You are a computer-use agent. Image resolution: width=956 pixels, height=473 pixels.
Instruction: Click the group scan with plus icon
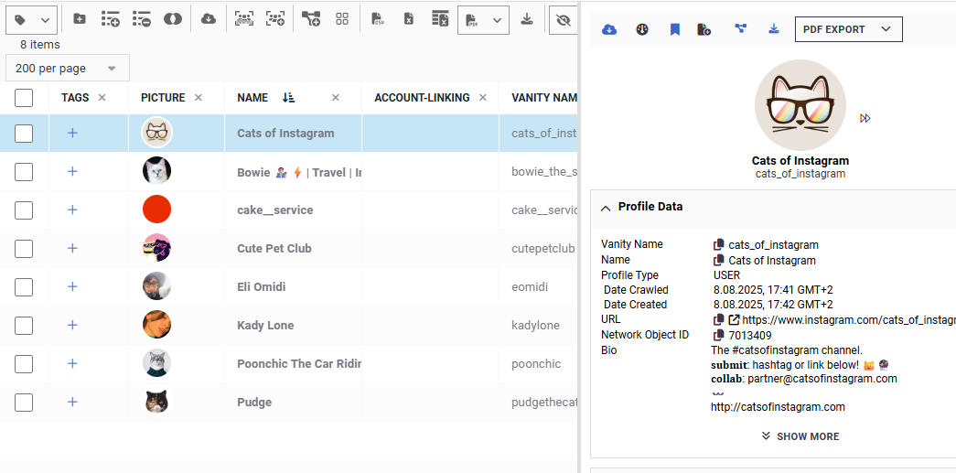click(275, 19)
